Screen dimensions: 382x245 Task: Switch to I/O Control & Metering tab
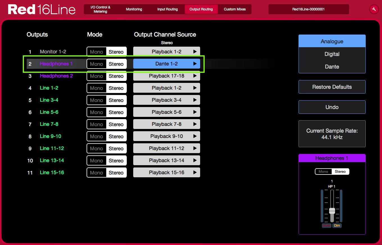[100, 9]
